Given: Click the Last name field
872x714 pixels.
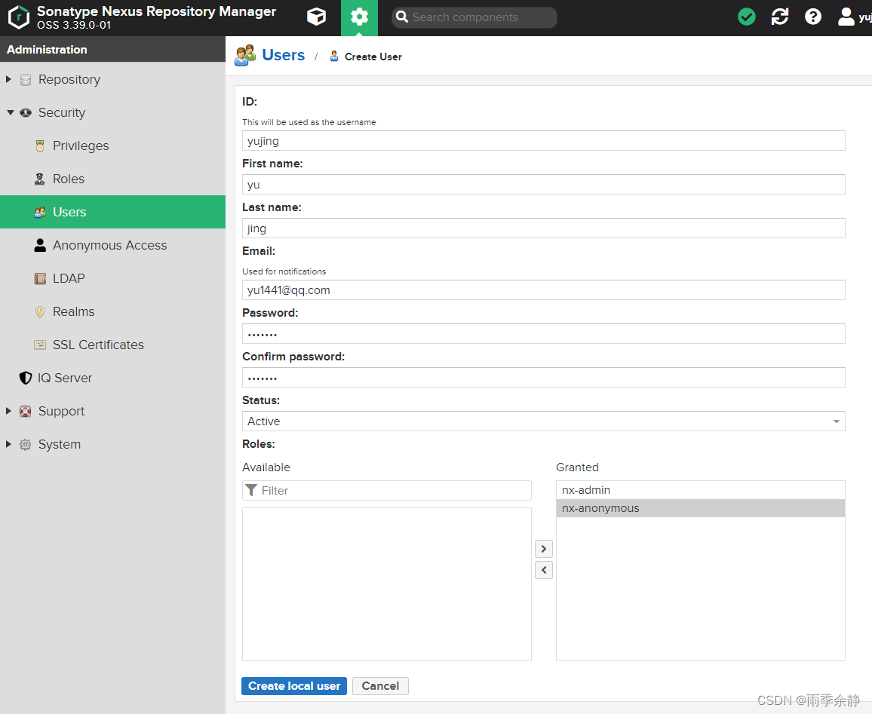Looking at the screenshot, I should 543,228.
